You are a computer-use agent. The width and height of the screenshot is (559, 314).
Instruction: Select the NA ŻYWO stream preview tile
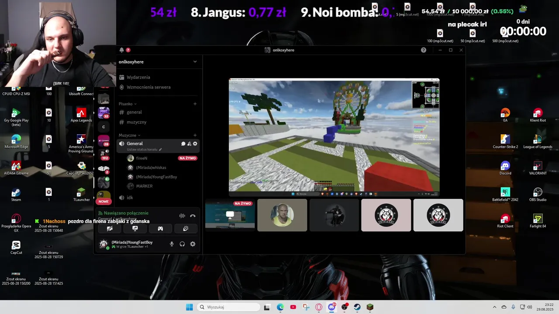(230, 215)
